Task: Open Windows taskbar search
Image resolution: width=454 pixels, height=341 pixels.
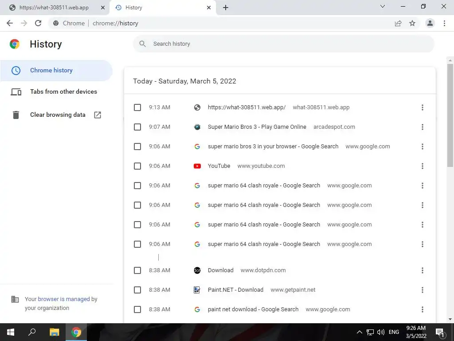Action: coord(32,332)
